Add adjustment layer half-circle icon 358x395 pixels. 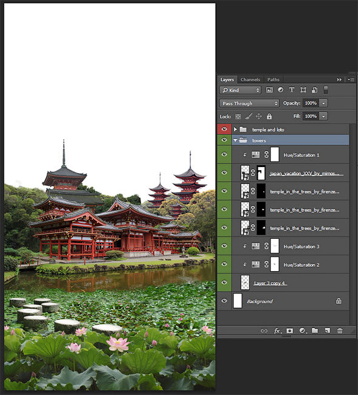coord(302,331)
